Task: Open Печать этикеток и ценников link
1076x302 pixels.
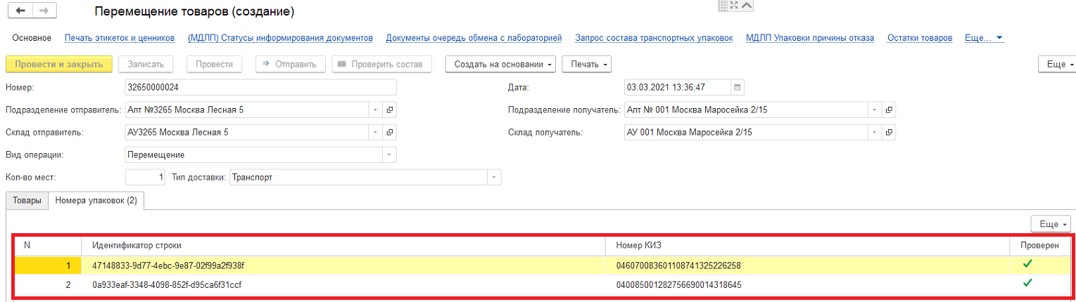Action: click(119, 37)
